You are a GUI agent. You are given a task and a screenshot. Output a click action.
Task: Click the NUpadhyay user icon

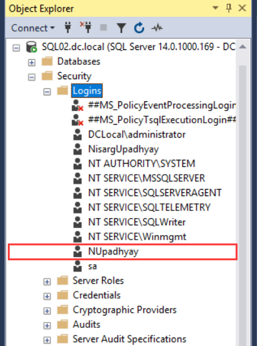77,251
